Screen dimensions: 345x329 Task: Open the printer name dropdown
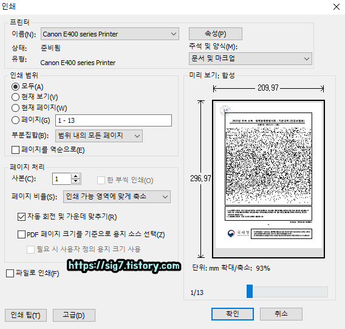(110, 33)
